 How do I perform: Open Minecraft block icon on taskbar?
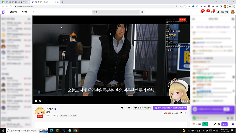tap(58, 131)
